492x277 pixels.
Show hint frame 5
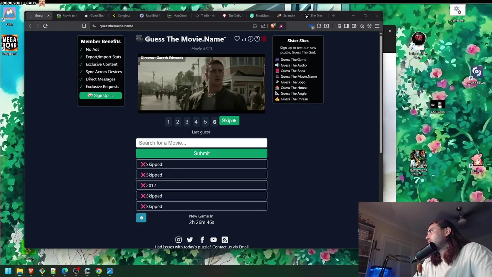coord(205,122)
